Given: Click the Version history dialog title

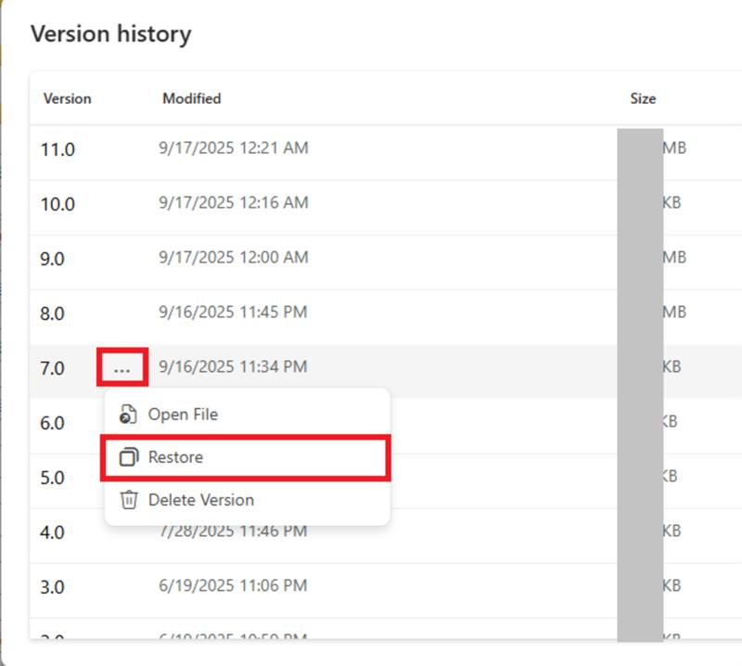Looking at the screenshot, I should point(109,34).
